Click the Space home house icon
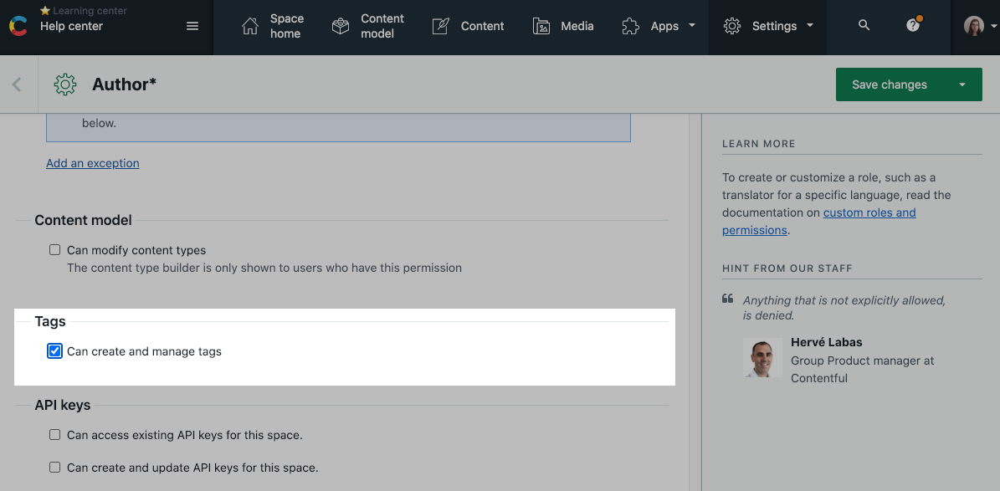The height and width of the screenshot is (491, 1000). click(250, 26)
